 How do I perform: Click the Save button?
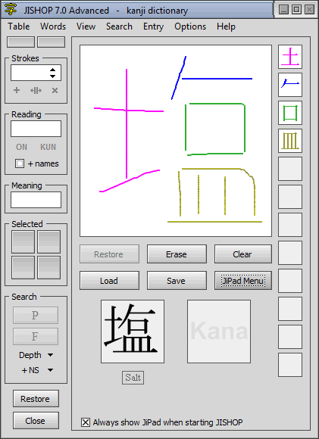177,280
